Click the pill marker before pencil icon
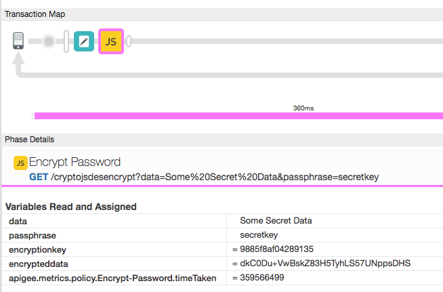The image size is (443, 292). (66, 41)
